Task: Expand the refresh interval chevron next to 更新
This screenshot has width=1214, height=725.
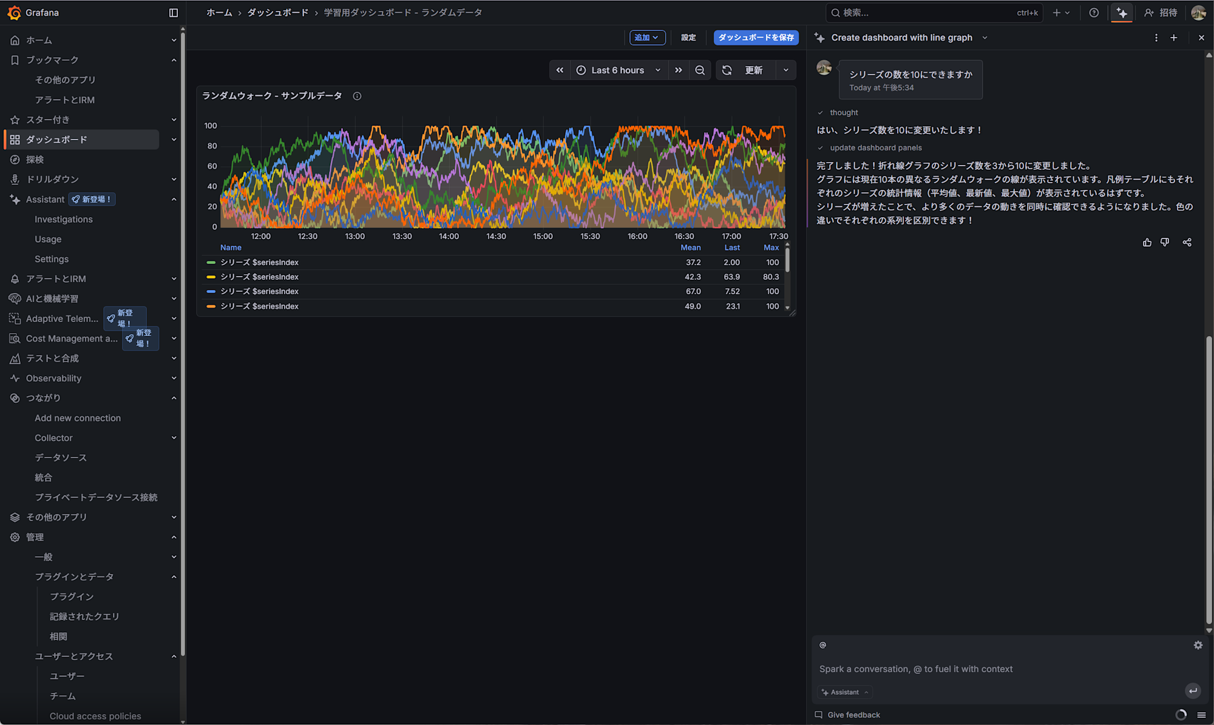Action: pyautogui.click(x=785, y=70)
